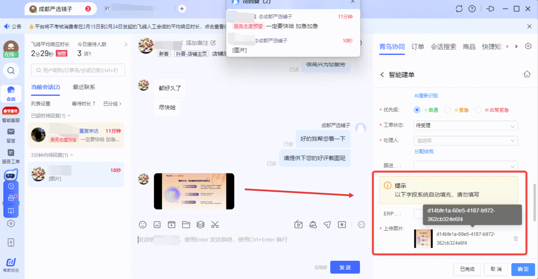
Task: Click the emoji icon in chat toolbar
Action: point(143,225)
